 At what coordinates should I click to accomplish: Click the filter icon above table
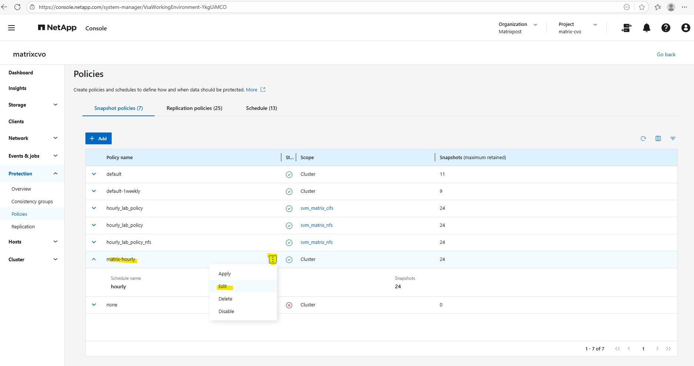tap(673, 138)
